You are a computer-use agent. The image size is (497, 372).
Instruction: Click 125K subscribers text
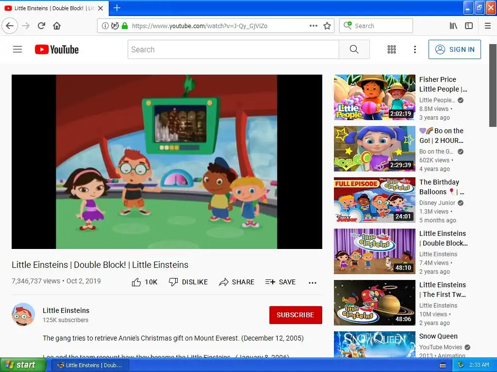click(66, 320)
